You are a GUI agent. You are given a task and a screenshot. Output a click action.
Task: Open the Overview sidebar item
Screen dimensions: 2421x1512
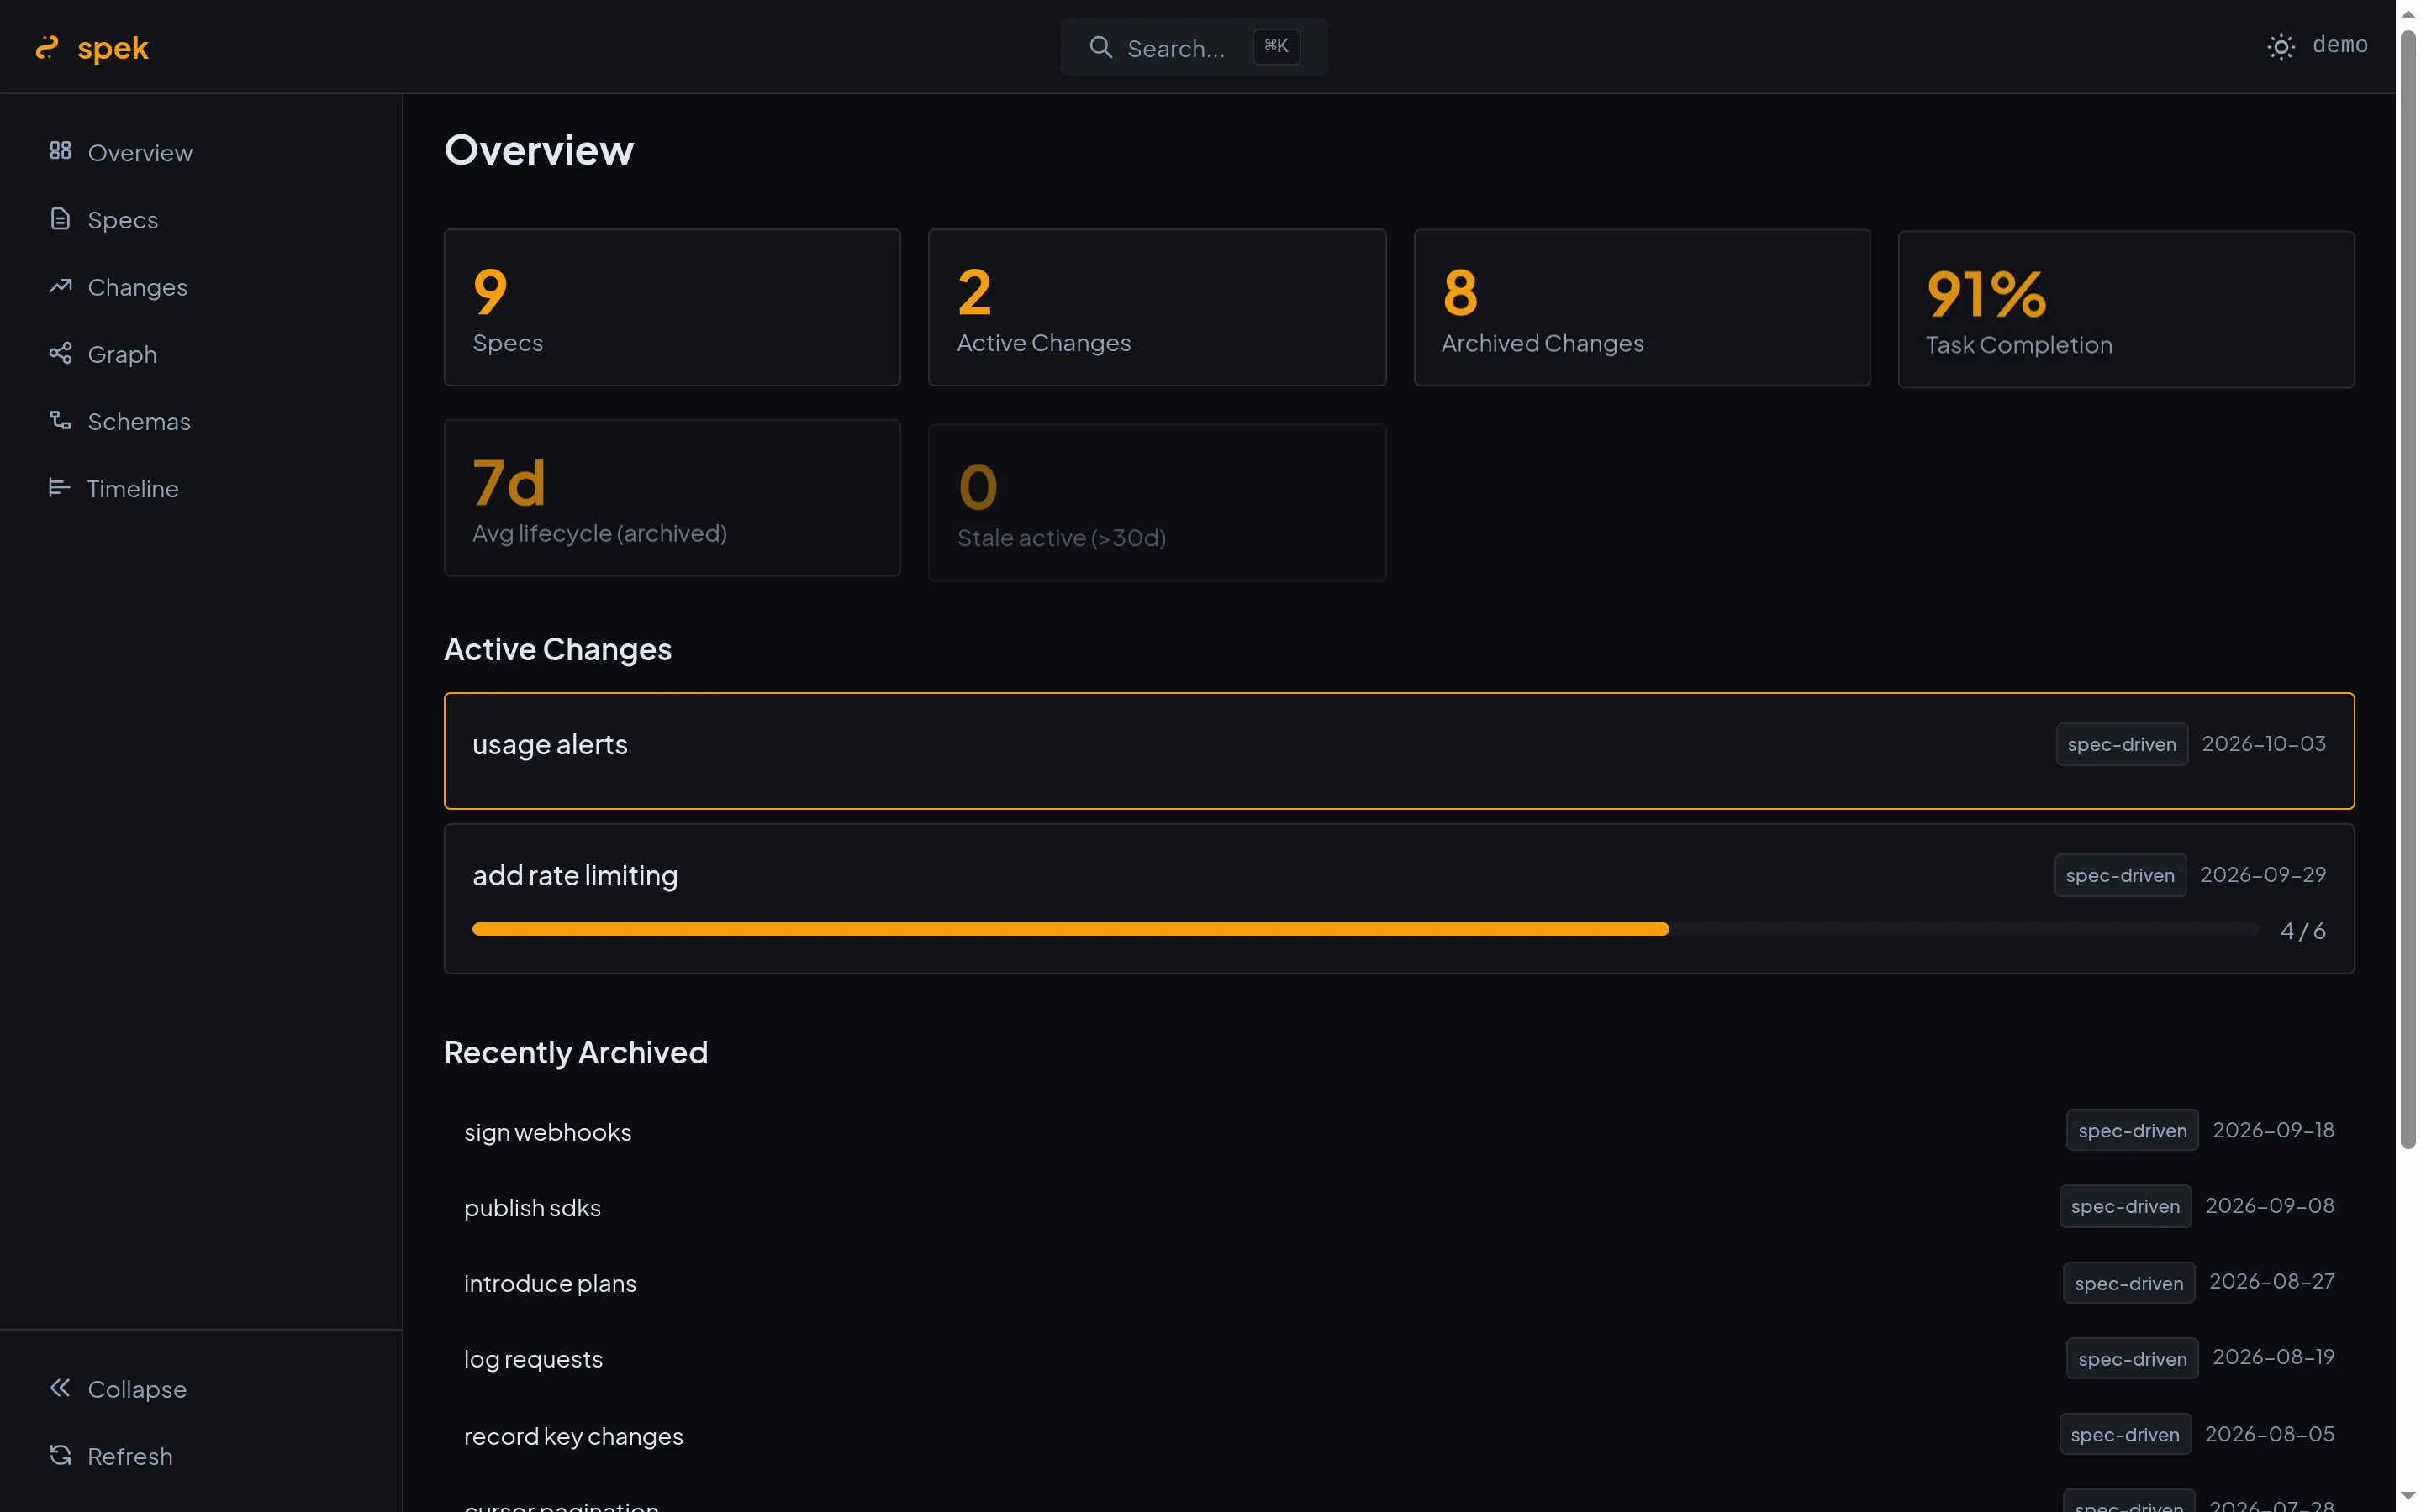click(x=201, y=152)
